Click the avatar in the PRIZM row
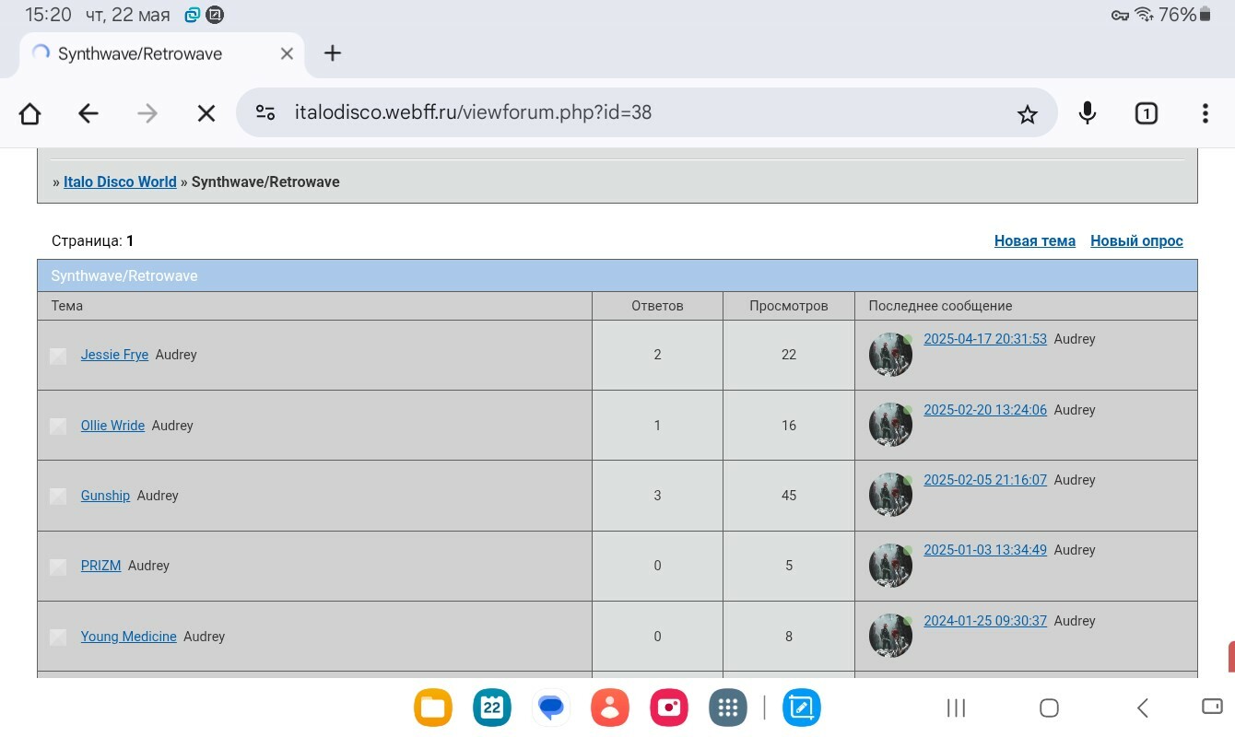Screen dimensions: 1235x737 pyautogui.click(x=890, y=566)
